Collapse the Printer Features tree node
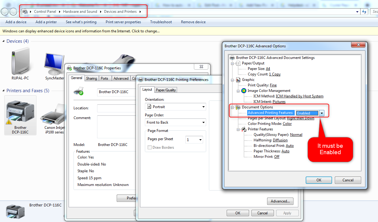 coord(238,129)
